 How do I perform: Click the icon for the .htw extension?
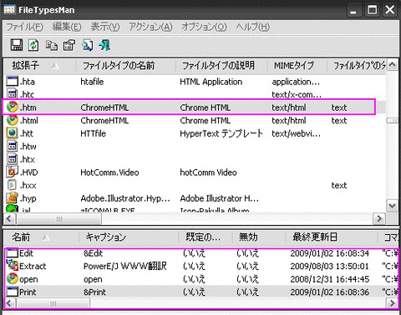point(13,146)
